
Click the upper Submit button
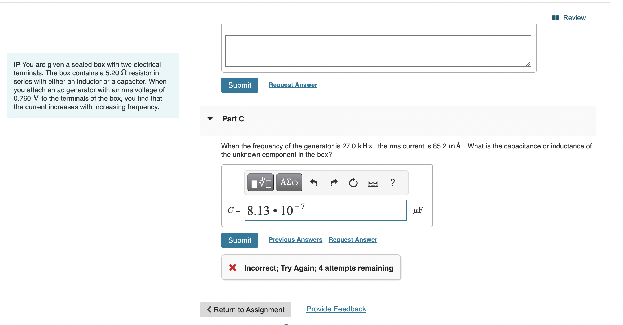[x=239, y=85]
